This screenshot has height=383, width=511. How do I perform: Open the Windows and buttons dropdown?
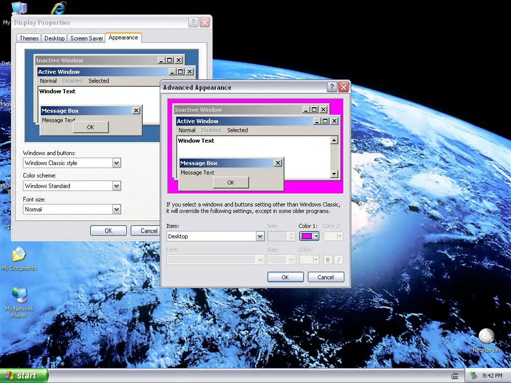[116, 163]
